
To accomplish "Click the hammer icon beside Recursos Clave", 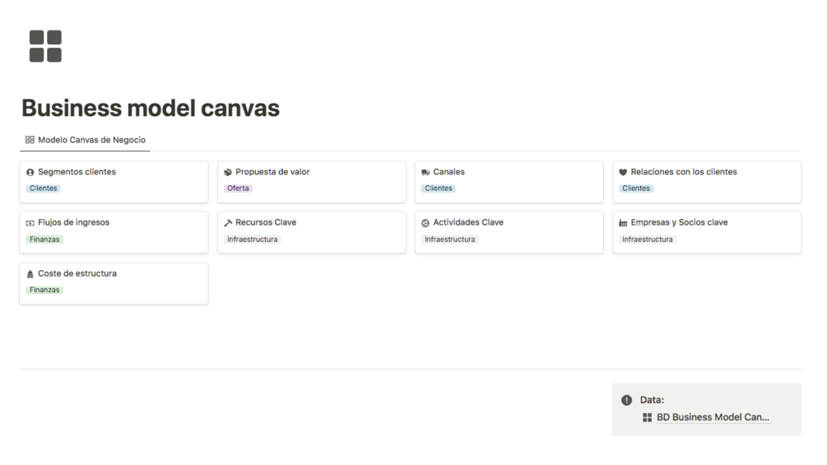I will [228, 223].
